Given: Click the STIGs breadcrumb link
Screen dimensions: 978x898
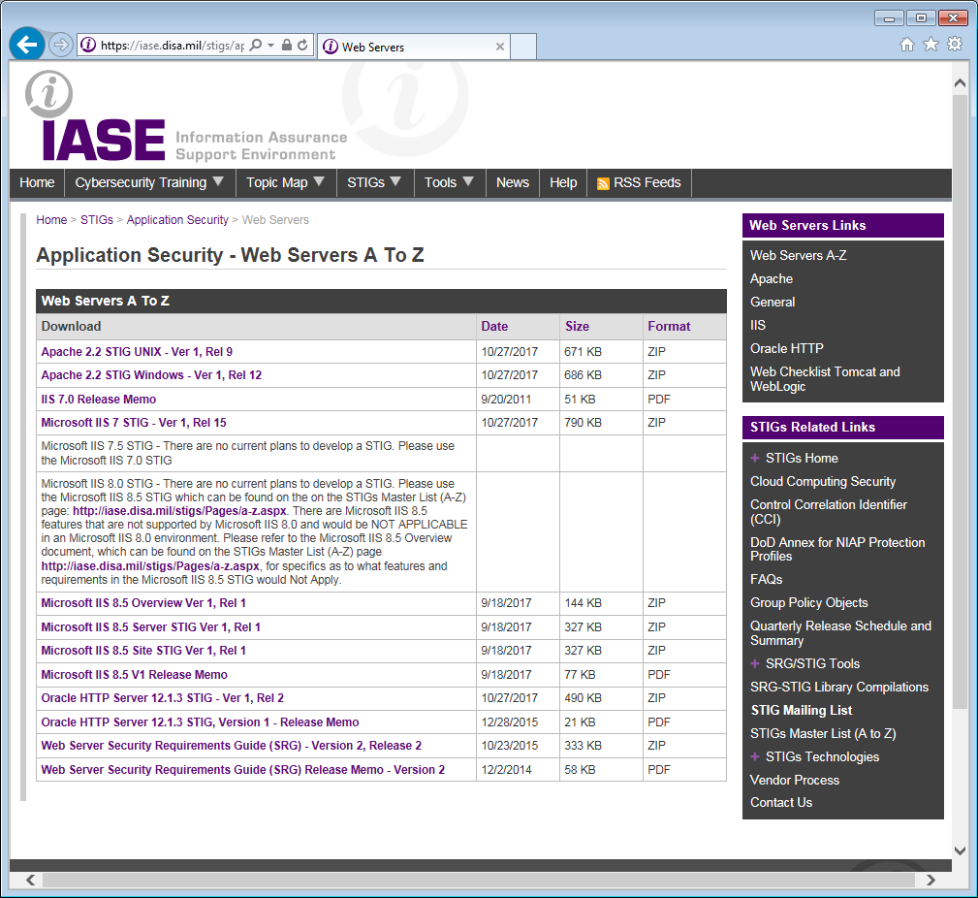Looking at the screenshot, I should [x=97, y=220].
